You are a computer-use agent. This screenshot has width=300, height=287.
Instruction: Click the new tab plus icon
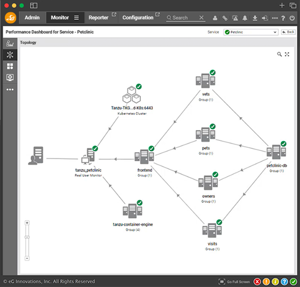282,5
